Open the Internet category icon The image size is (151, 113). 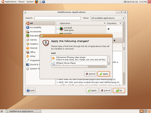click(x=28, y=48)
